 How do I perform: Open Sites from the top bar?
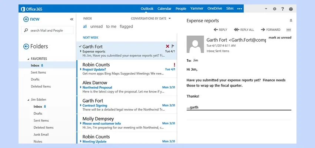[230, 9]
